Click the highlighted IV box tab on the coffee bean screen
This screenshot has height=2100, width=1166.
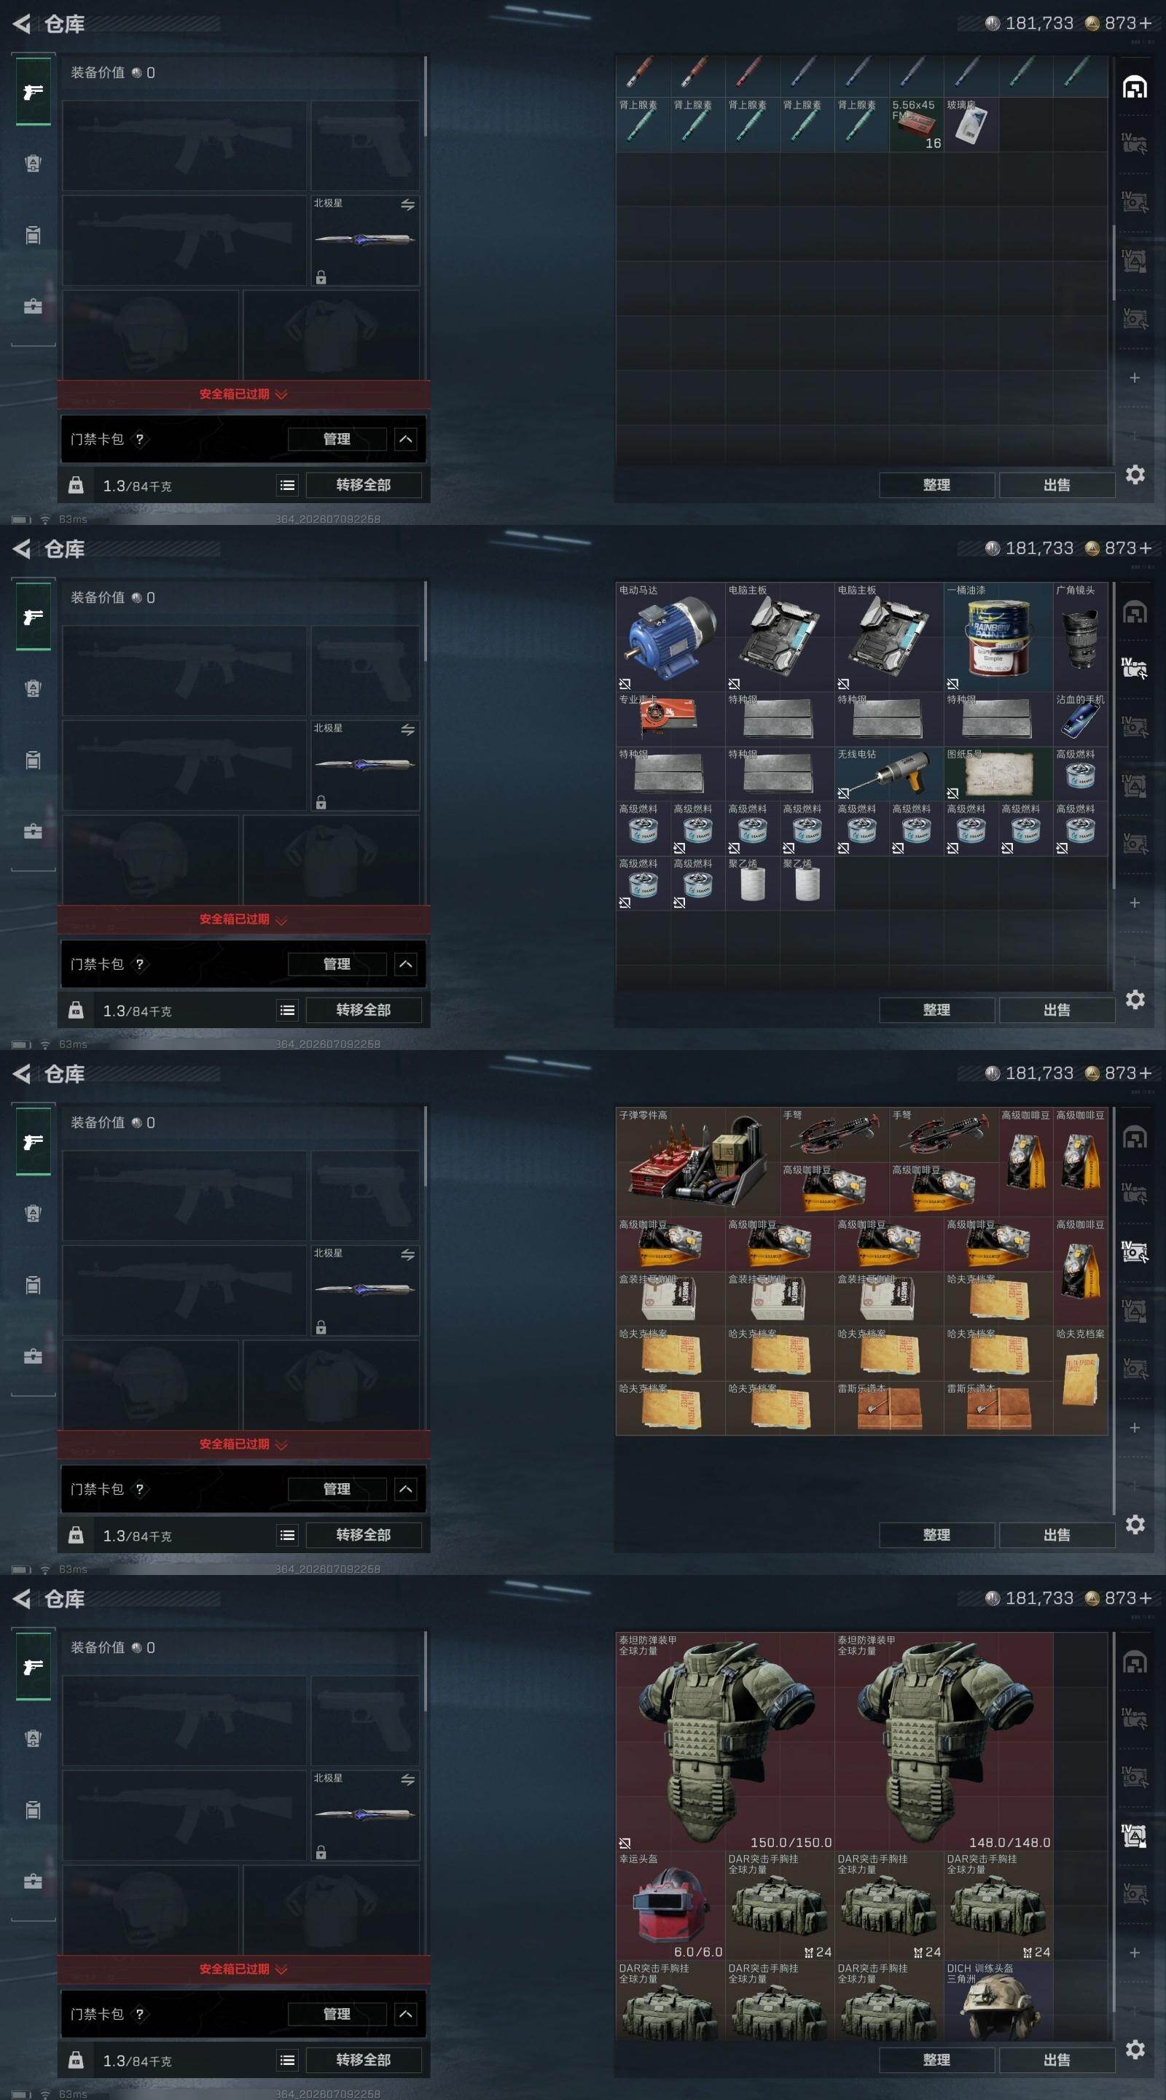pos(1135,1251)
